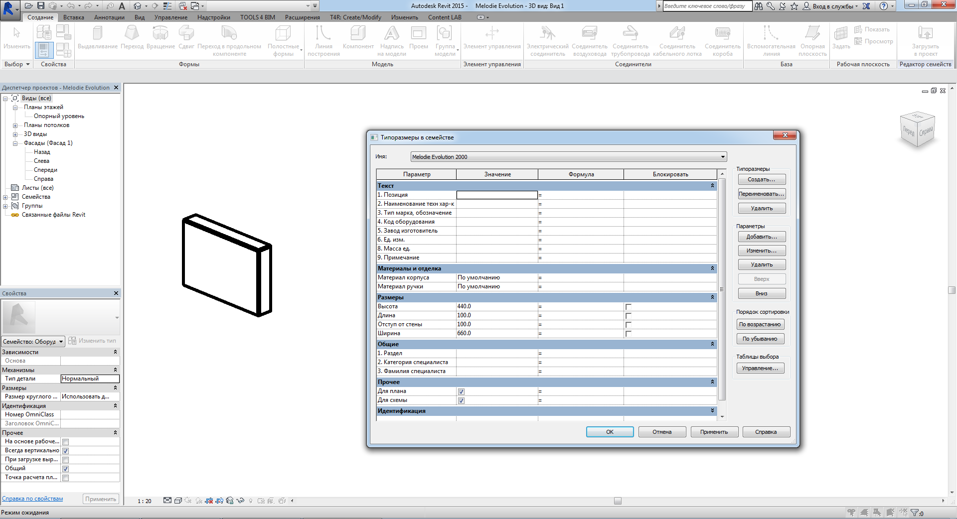Click the Favorites star icon in title bar
The image size is (957, 519).
(795, 6)
